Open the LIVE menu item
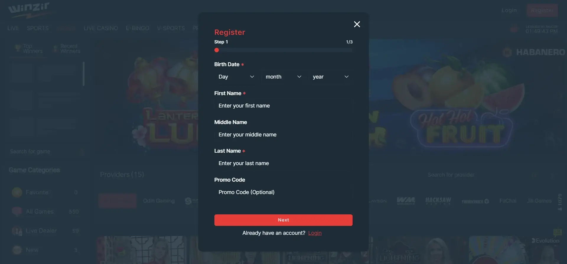Image resolution: width=567 pixels, height=264 pixels. (x=13, y=28)
